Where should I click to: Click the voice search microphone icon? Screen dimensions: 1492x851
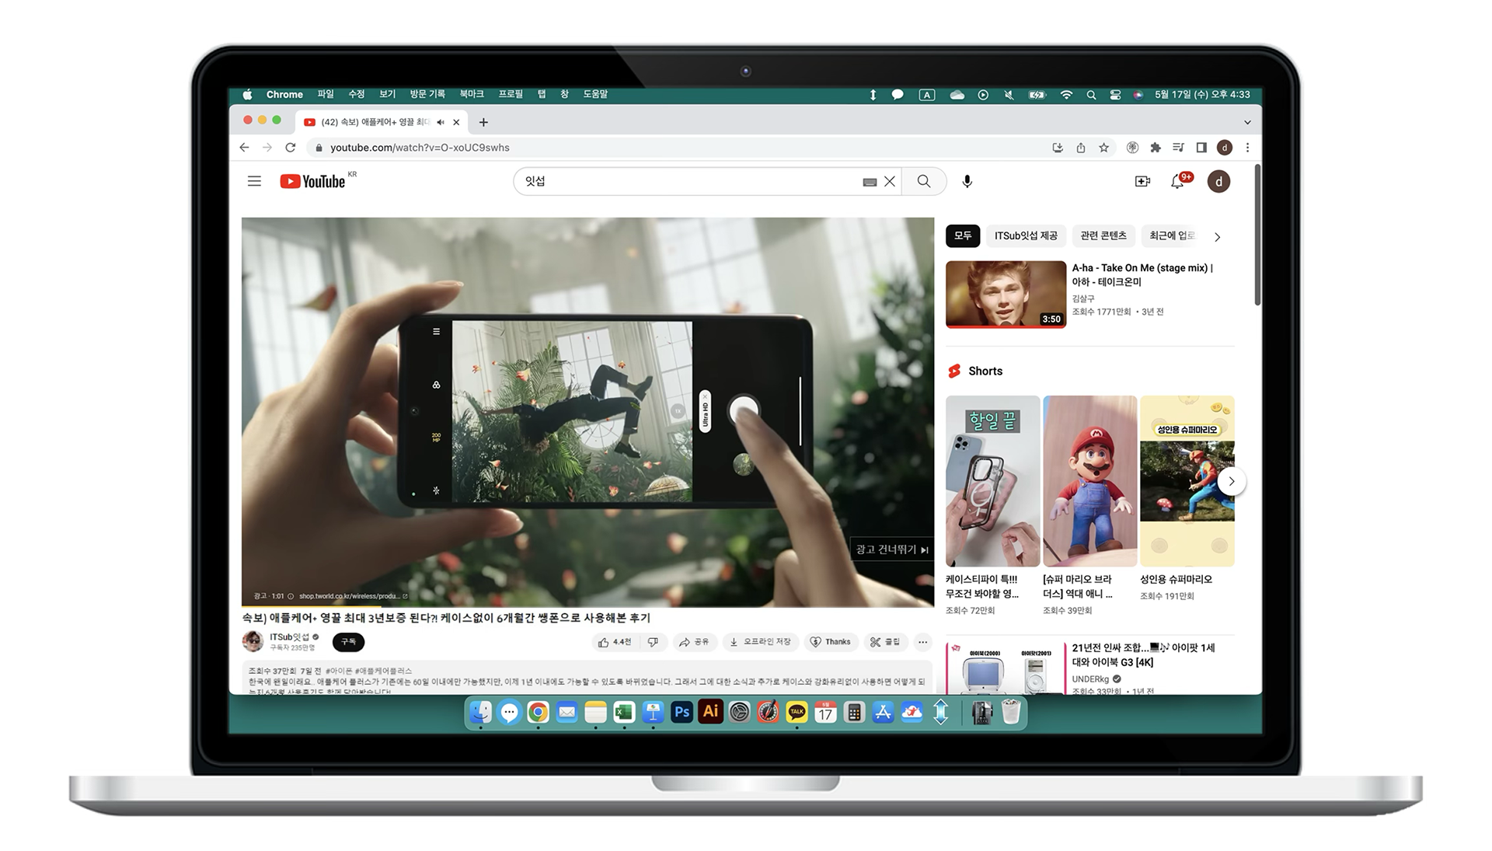pyautogui.click(x=967, y=181)
